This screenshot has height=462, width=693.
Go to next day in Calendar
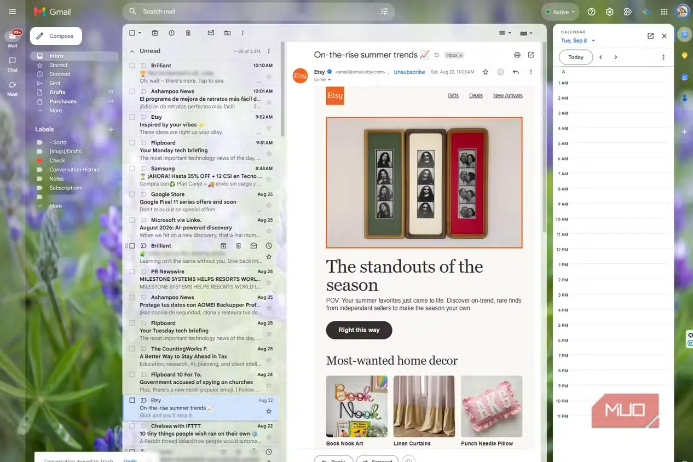616,57
